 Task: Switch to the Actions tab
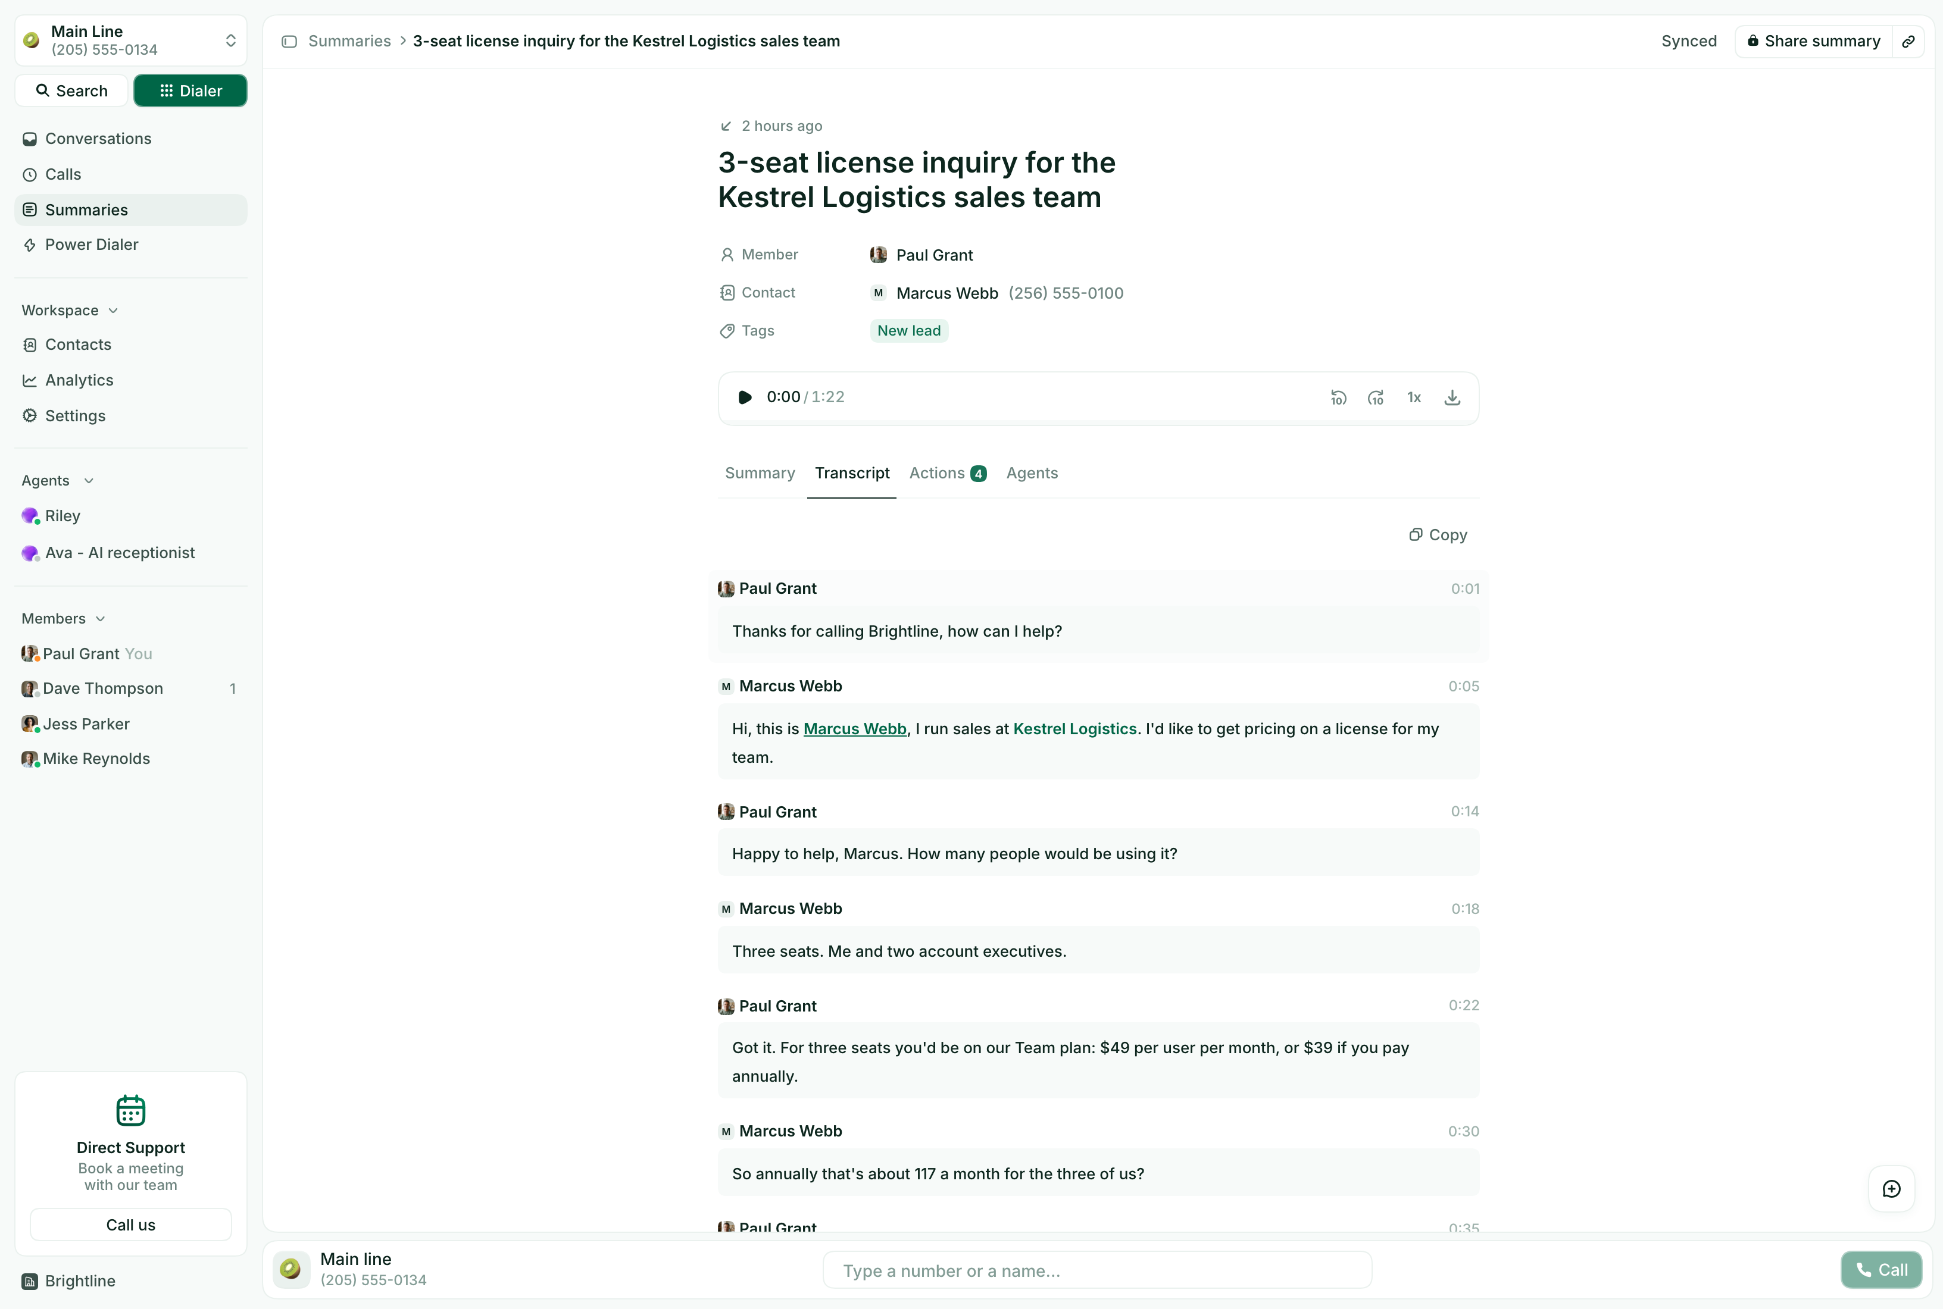click(948, 474)
